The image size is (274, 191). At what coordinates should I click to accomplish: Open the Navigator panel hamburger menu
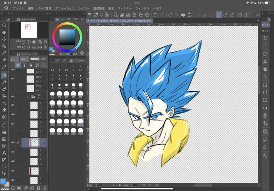coord(13,18)
